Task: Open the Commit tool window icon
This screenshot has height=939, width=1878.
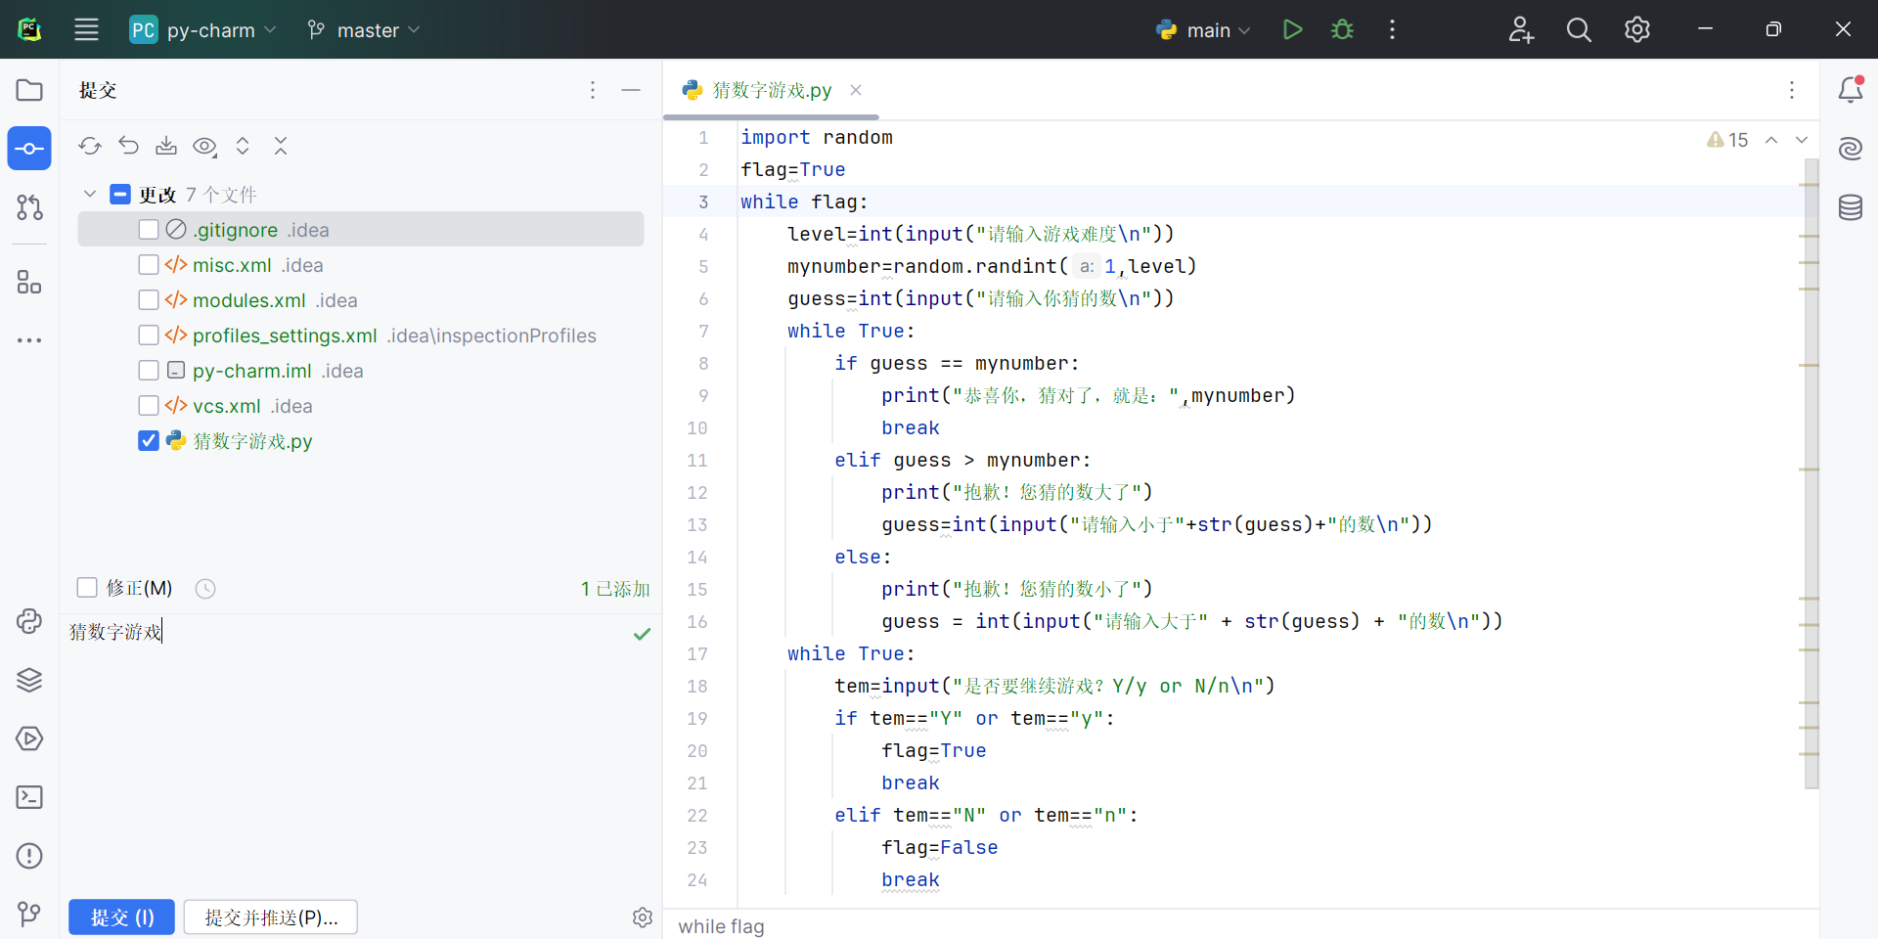Action: point(29,149)
